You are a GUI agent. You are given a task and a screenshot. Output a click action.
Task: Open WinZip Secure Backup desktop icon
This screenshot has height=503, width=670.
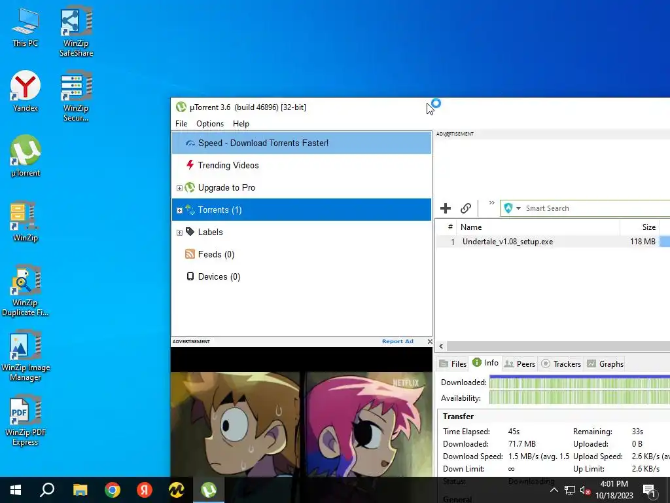tap(76, 96)
